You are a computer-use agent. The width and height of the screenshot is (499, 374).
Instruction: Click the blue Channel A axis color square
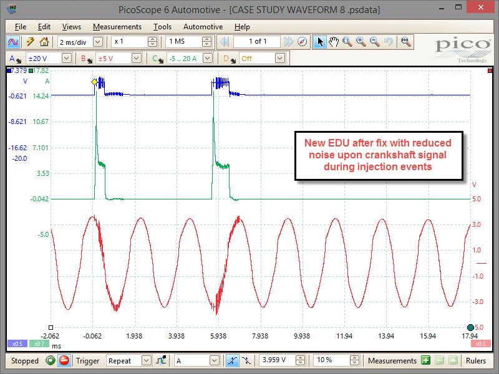(9, 70)
